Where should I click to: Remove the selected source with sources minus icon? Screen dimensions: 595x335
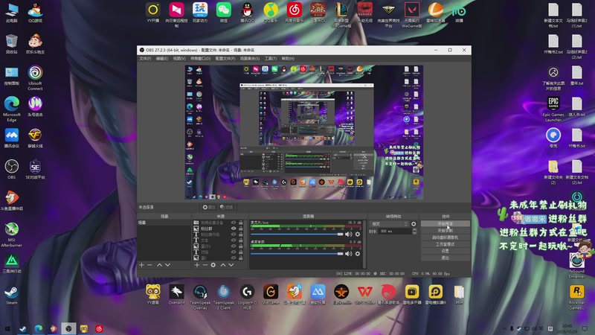[x=205, y=265]
